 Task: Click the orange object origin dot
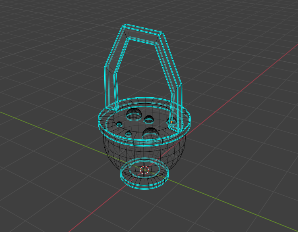click(x=172, y=122)
